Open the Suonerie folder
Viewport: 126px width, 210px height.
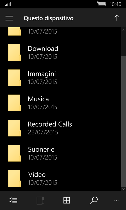pyautogui.click(x=61, y=153)
